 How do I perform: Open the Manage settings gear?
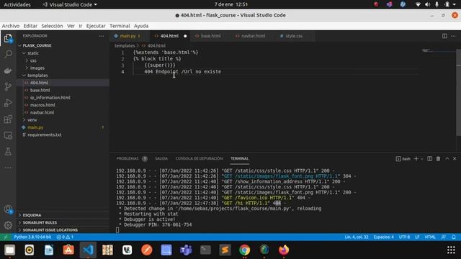pyautogui.click(x=8, y=225)
